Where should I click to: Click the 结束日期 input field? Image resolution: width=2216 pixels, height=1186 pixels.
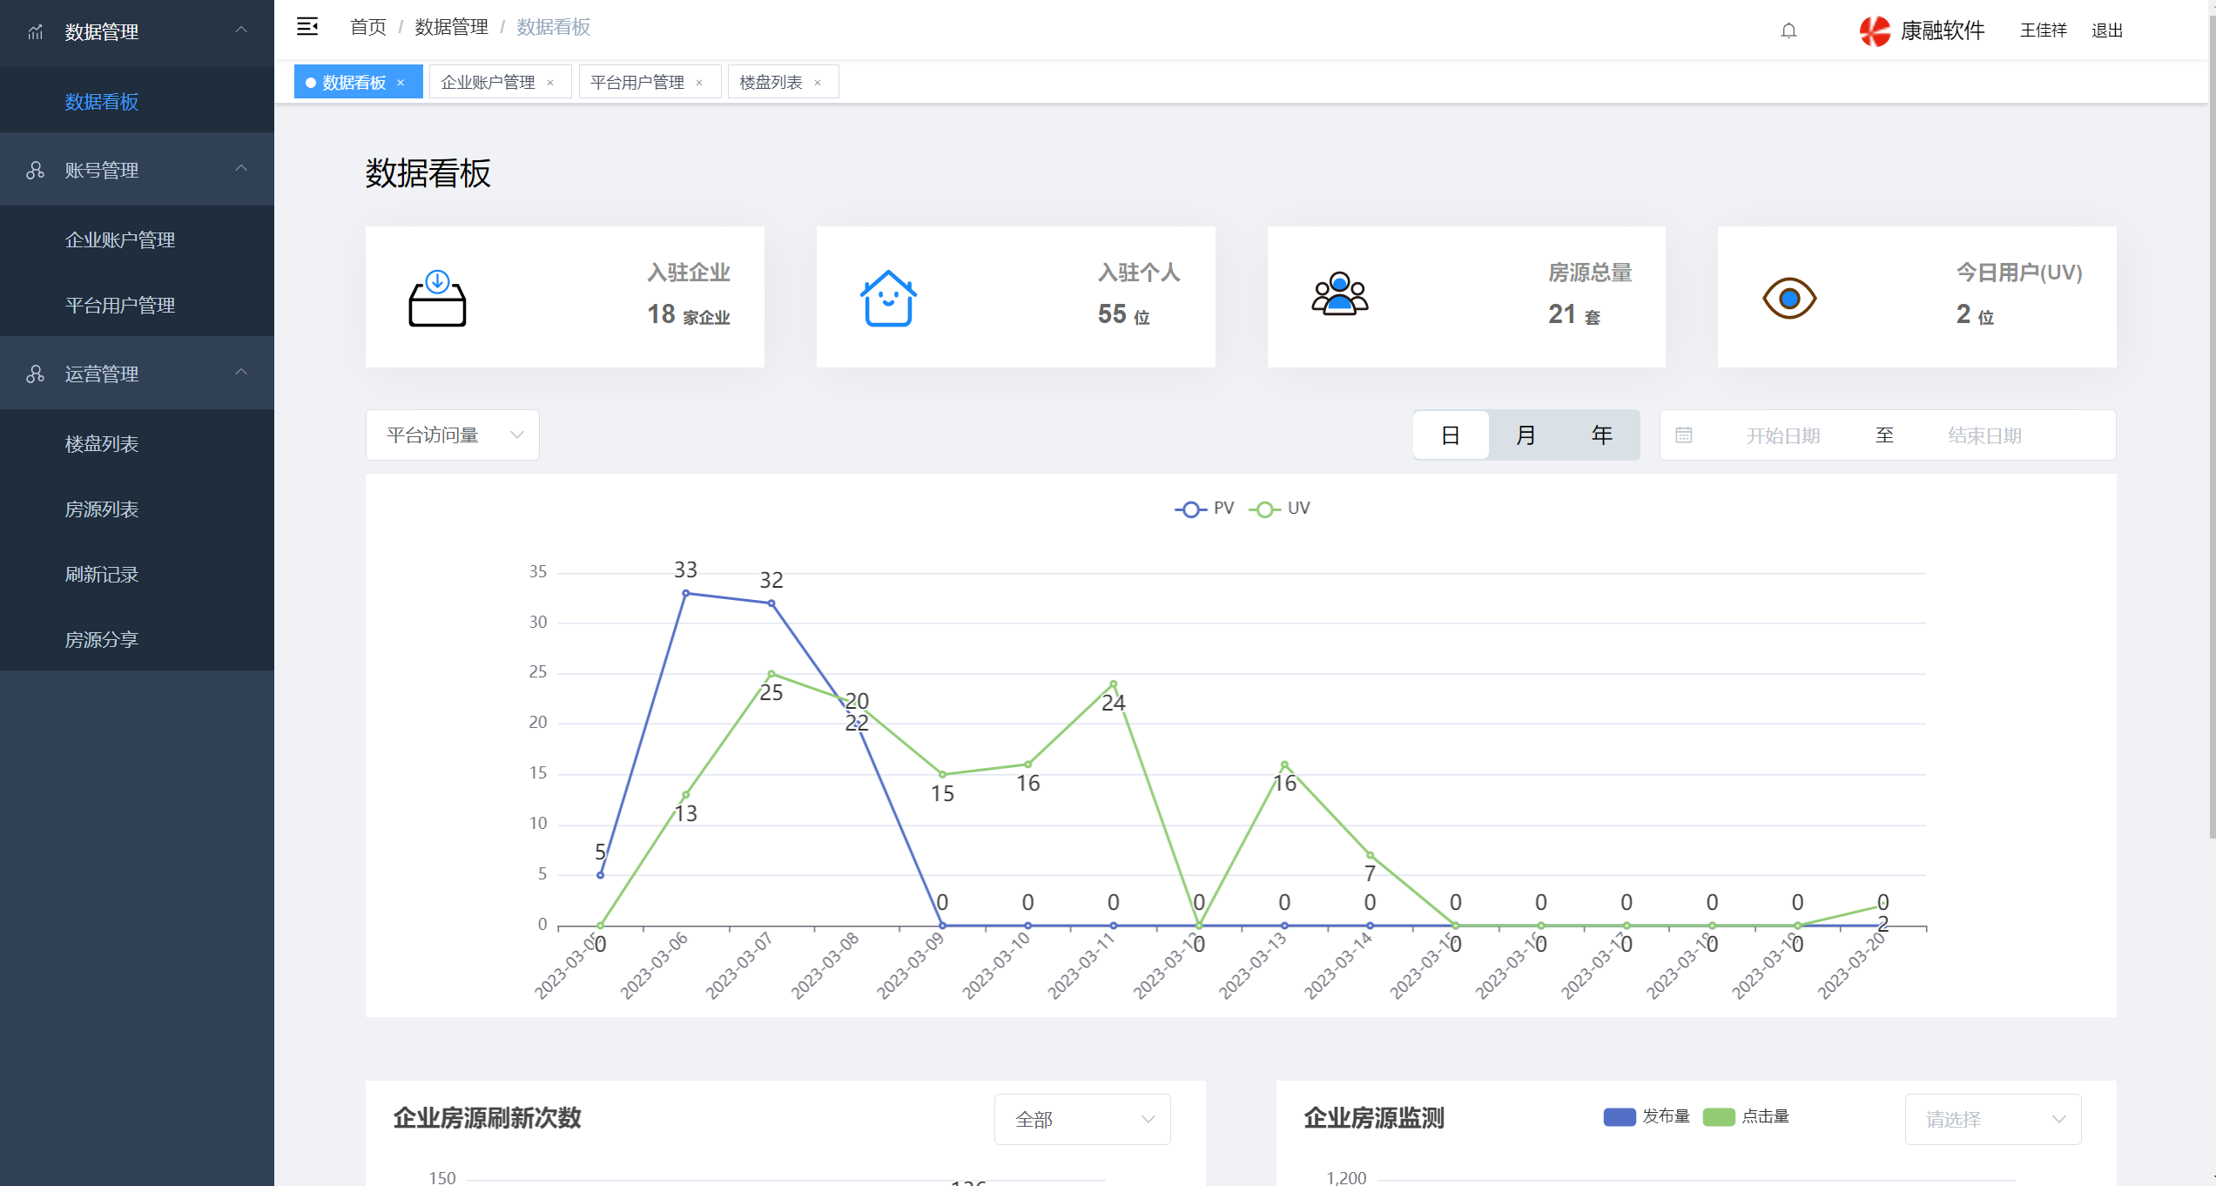(1985, 435)
